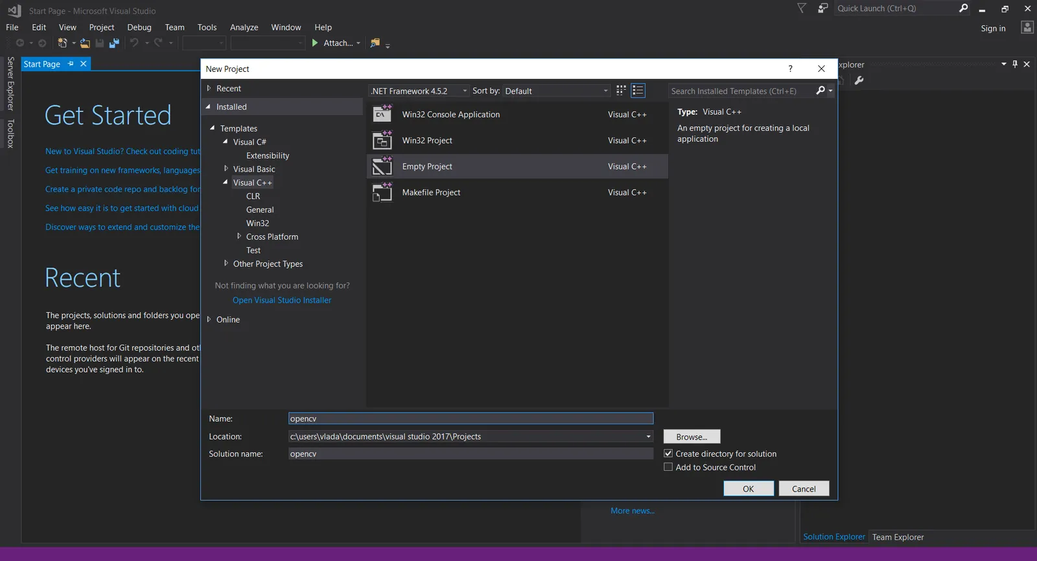
Task: Toggle the Solution Explorer auto-hide pin
Action: tap(1015, 64)
